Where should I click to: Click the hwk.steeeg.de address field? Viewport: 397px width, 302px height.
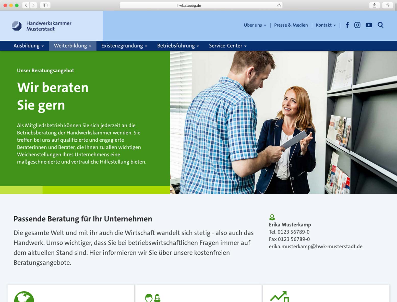coord(189,5)
